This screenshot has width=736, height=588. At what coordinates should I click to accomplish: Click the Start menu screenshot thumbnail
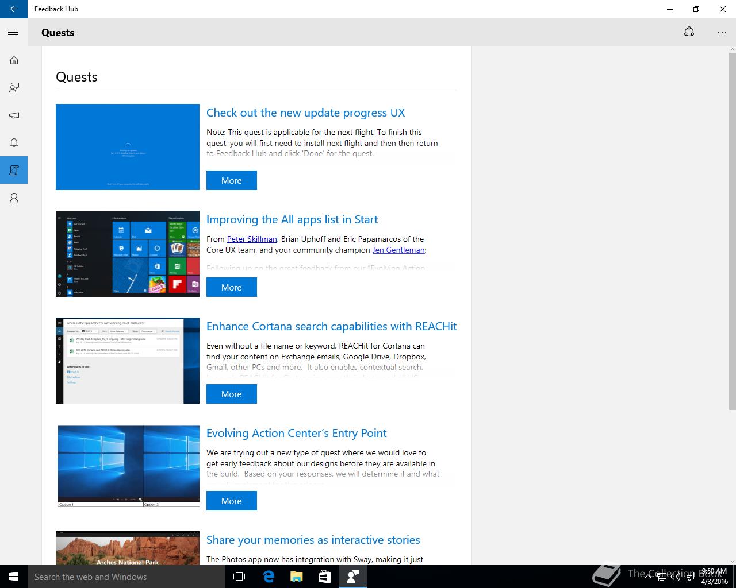coord(128,254)
